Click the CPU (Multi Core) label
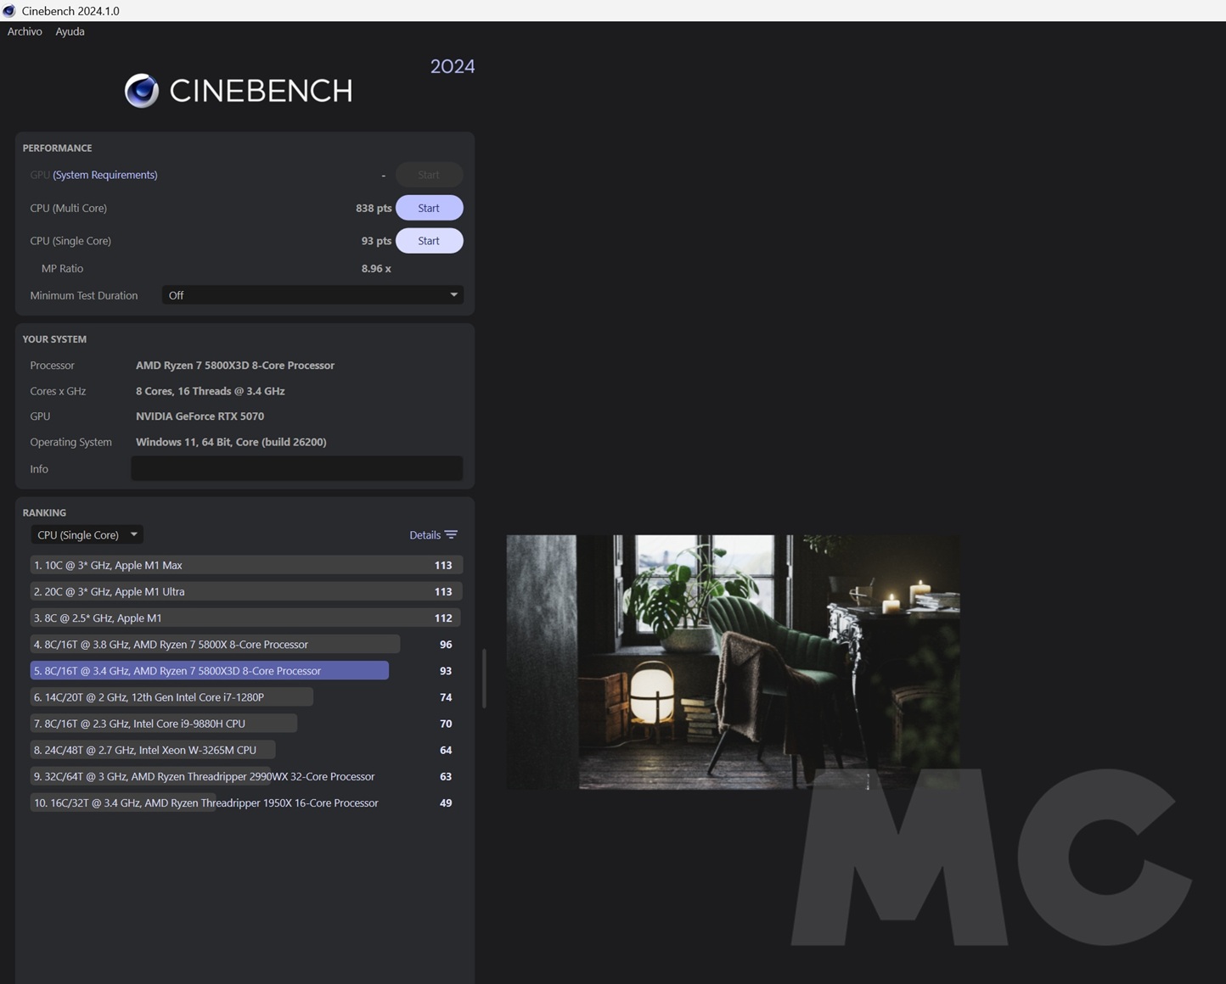1226x984 pixels. pyautogui.click(x=69, y=208)
